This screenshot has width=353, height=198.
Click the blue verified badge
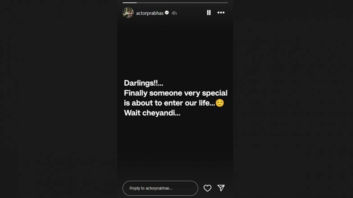(x=167, y=13)
